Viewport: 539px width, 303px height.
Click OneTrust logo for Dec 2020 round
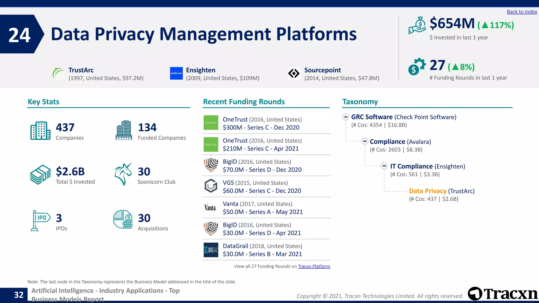coord(211,123)
